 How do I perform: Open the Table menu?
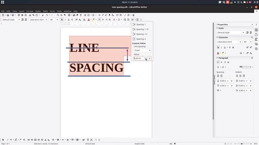[45, 11]
